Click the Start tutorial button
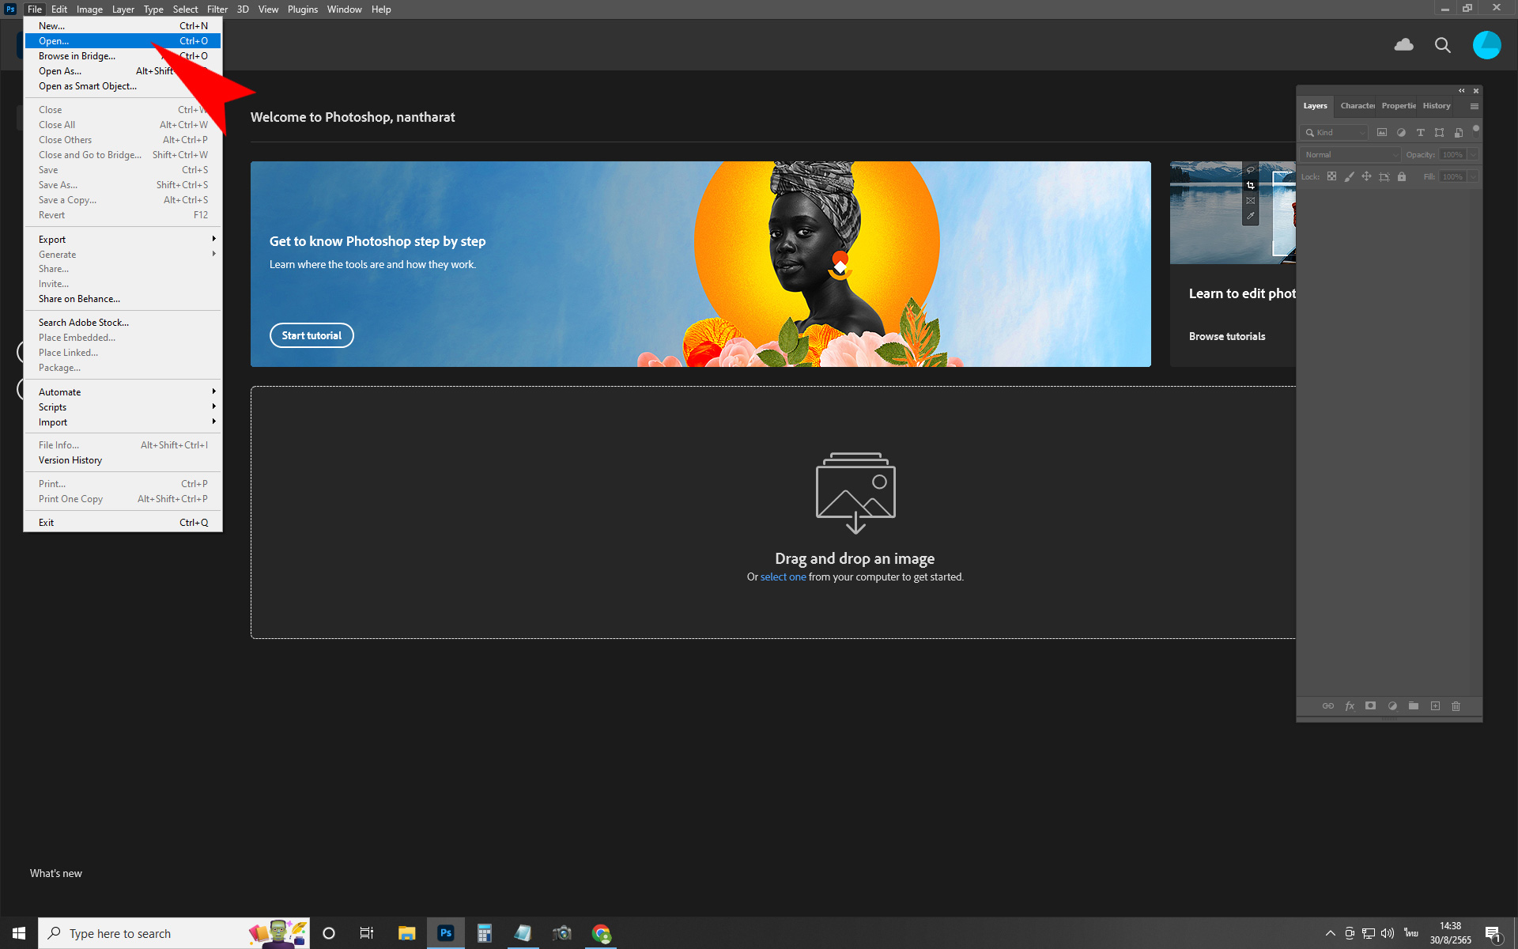1518x949 pixels. (x=312, y=335)
